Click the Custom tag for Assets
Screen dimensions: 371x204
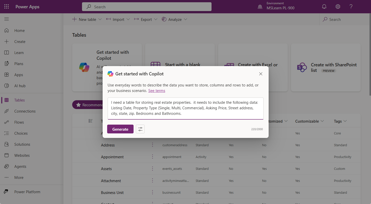click(x=340, y=169)
